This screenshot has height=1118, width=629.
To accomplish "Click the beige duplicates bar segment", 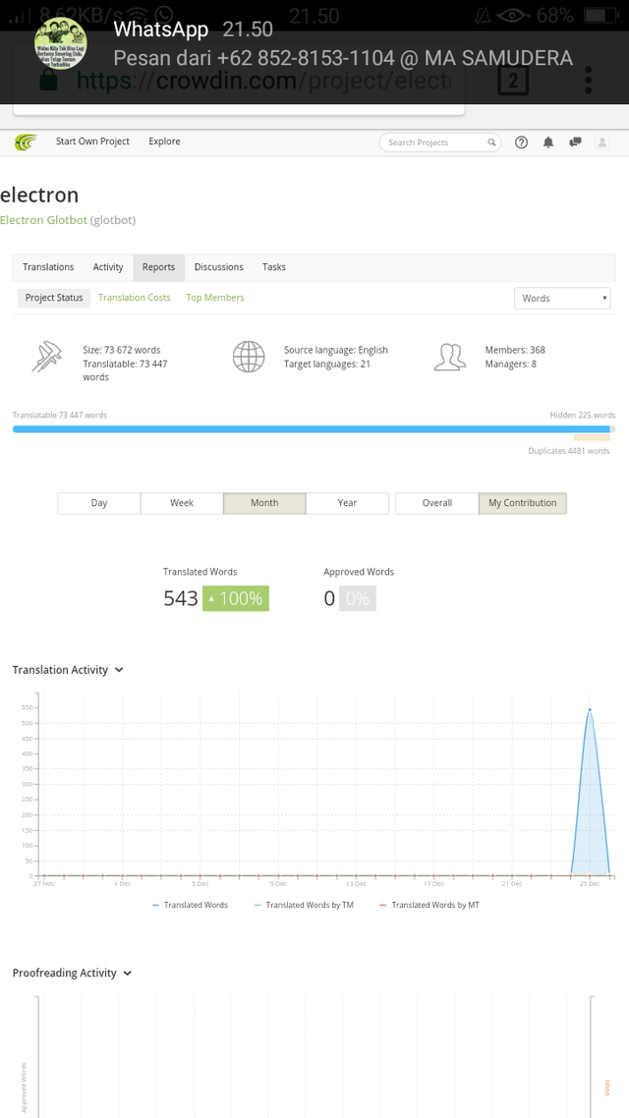I will click(x=592, y=438).
